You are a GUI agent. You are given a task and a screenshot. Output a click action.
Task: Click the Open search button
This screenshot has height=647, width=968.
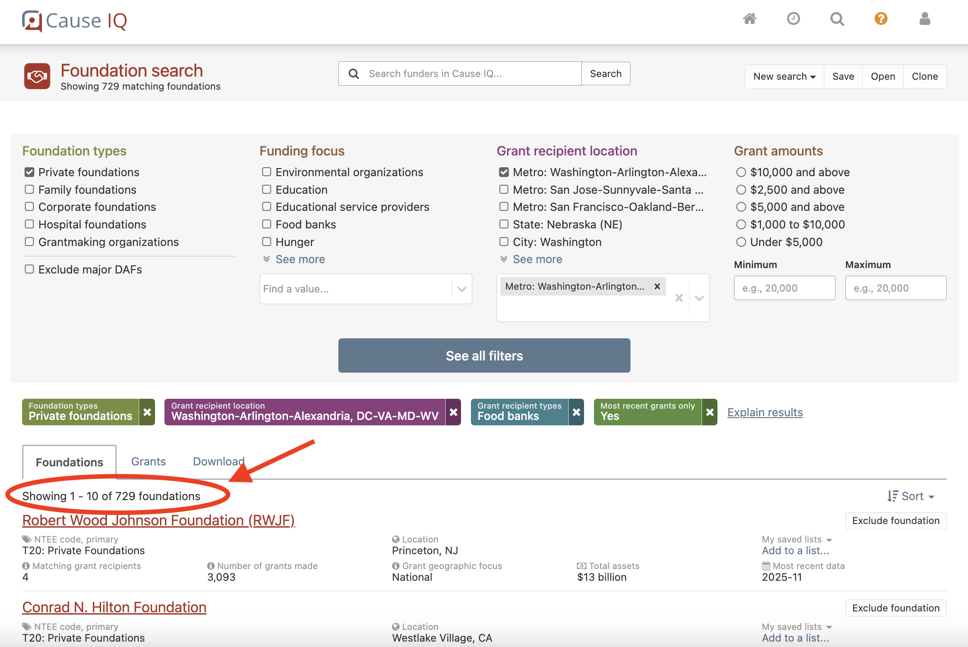pyautogui.click(x=882, y=77)
